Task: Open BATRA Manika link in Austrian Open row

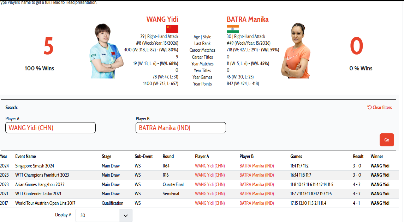Action: point(257,203)
